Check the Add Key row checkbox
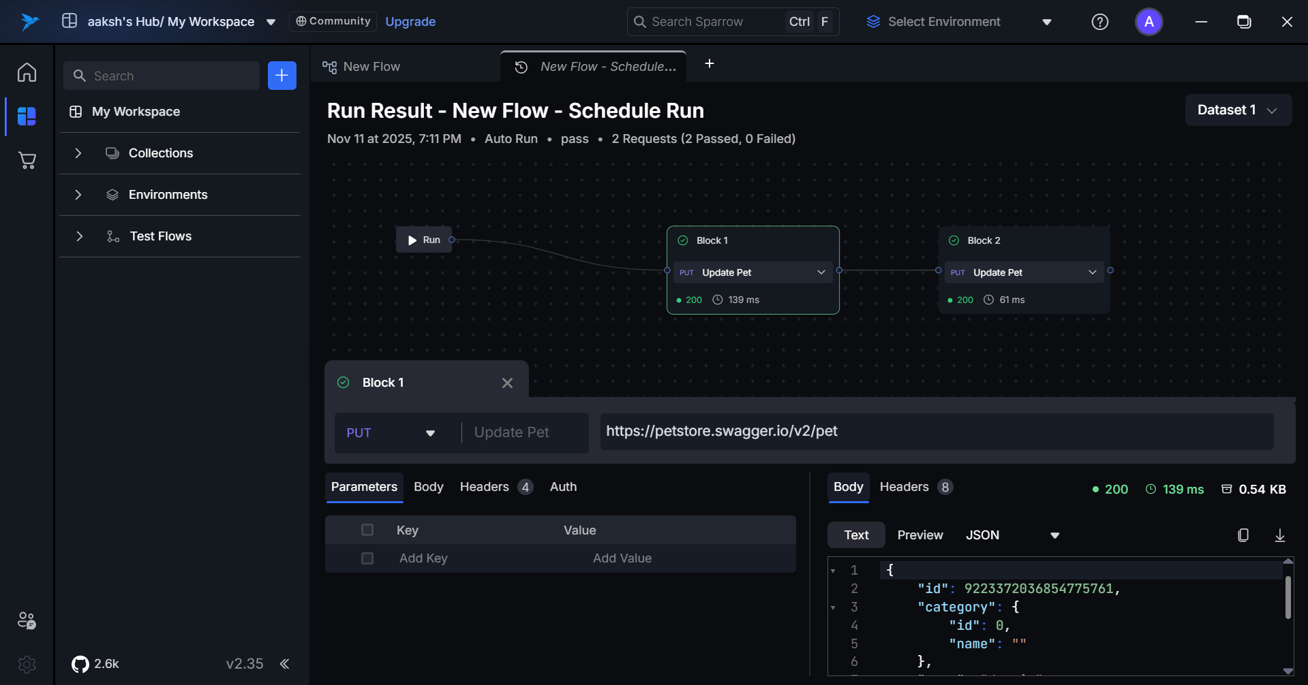 click(x=367, y=558)
